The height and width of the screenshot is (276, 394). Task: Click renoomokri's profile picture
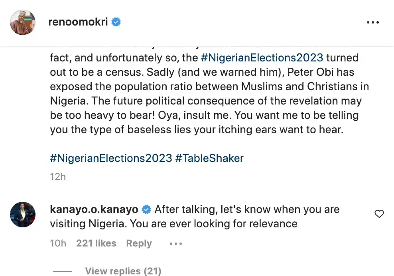[23, 22]
